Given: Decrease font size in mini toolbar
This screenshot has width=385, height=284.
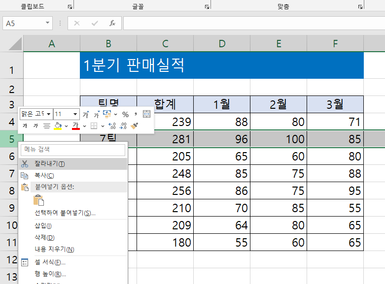Looking at the screenshot, I should point(97,114).
